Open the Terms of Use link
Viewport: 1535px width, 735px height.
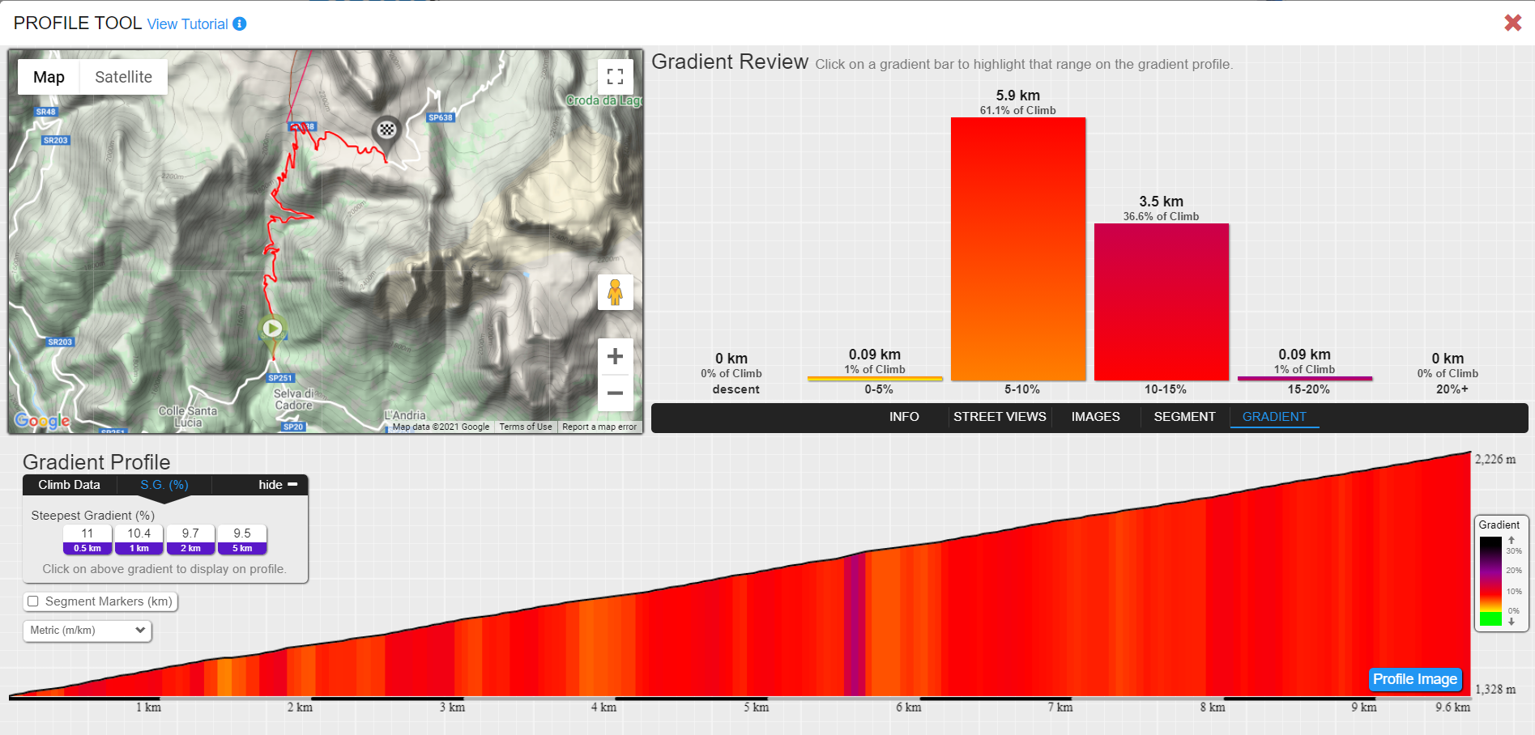526,427
